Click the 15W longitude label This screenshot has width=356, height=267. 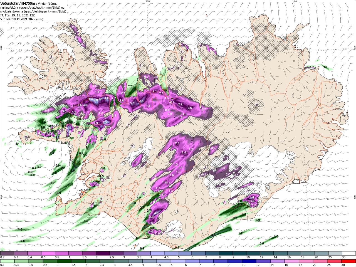pos(295,1)
